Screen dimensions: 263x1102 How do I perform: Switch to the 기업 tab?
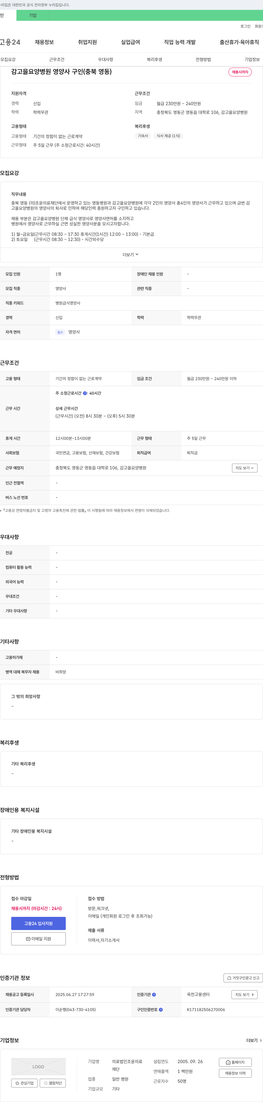(33, 15)
